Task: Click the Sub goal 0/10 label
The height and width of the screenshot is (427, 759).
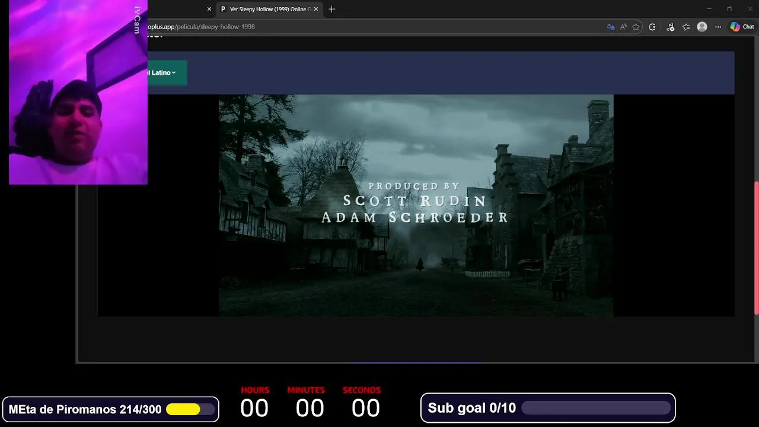Action: pos(472,408)
